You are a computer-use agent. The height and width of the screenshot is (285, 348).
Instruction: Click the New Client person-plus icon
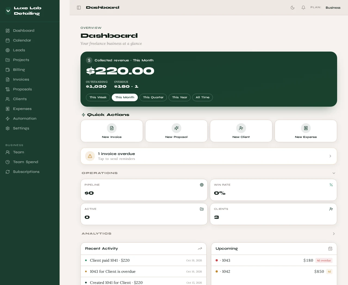241,128
